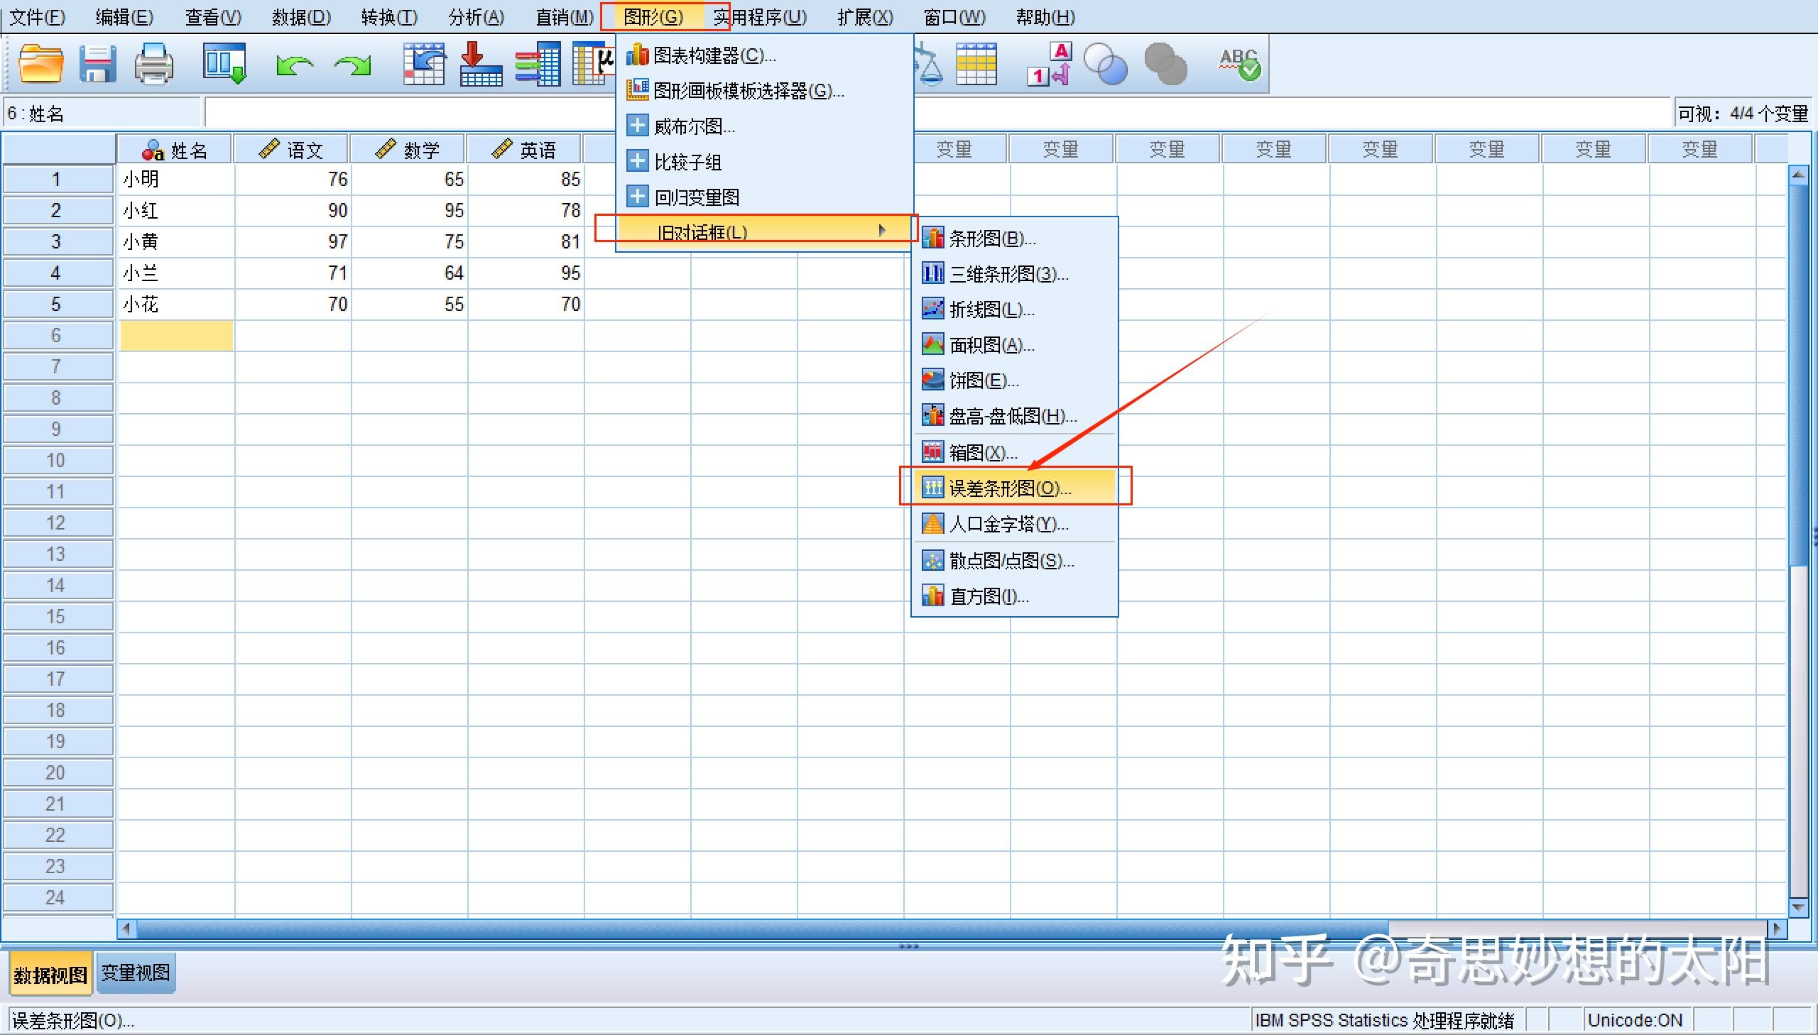This screenshot has height=1035, width=1818.
Task: Expand the 回归变量图 plus entry
Action: 637,196
